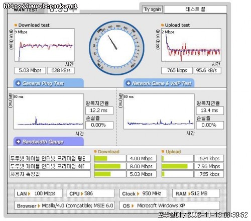This screenshot has height=221, width=251.
Task: Click the Clock arrow icon
Action: 138,194
